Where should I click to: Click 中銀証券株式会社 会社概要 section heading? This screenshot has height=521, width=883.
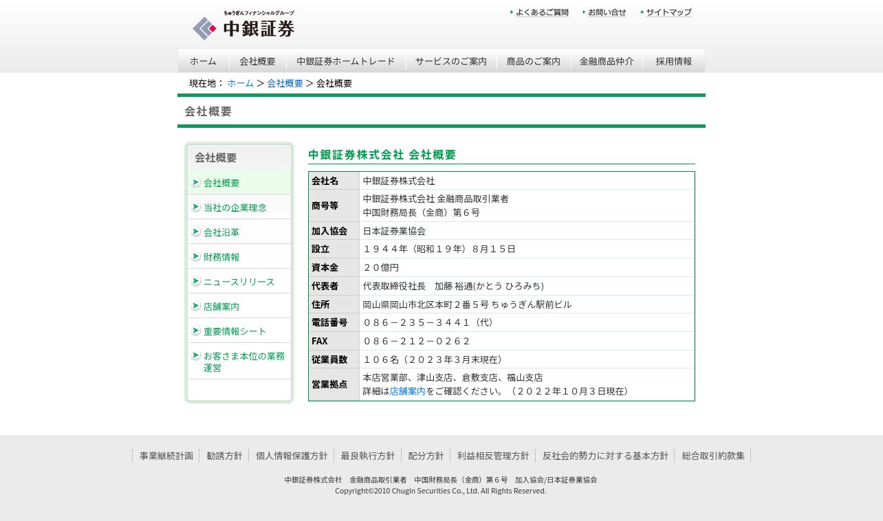382,155
